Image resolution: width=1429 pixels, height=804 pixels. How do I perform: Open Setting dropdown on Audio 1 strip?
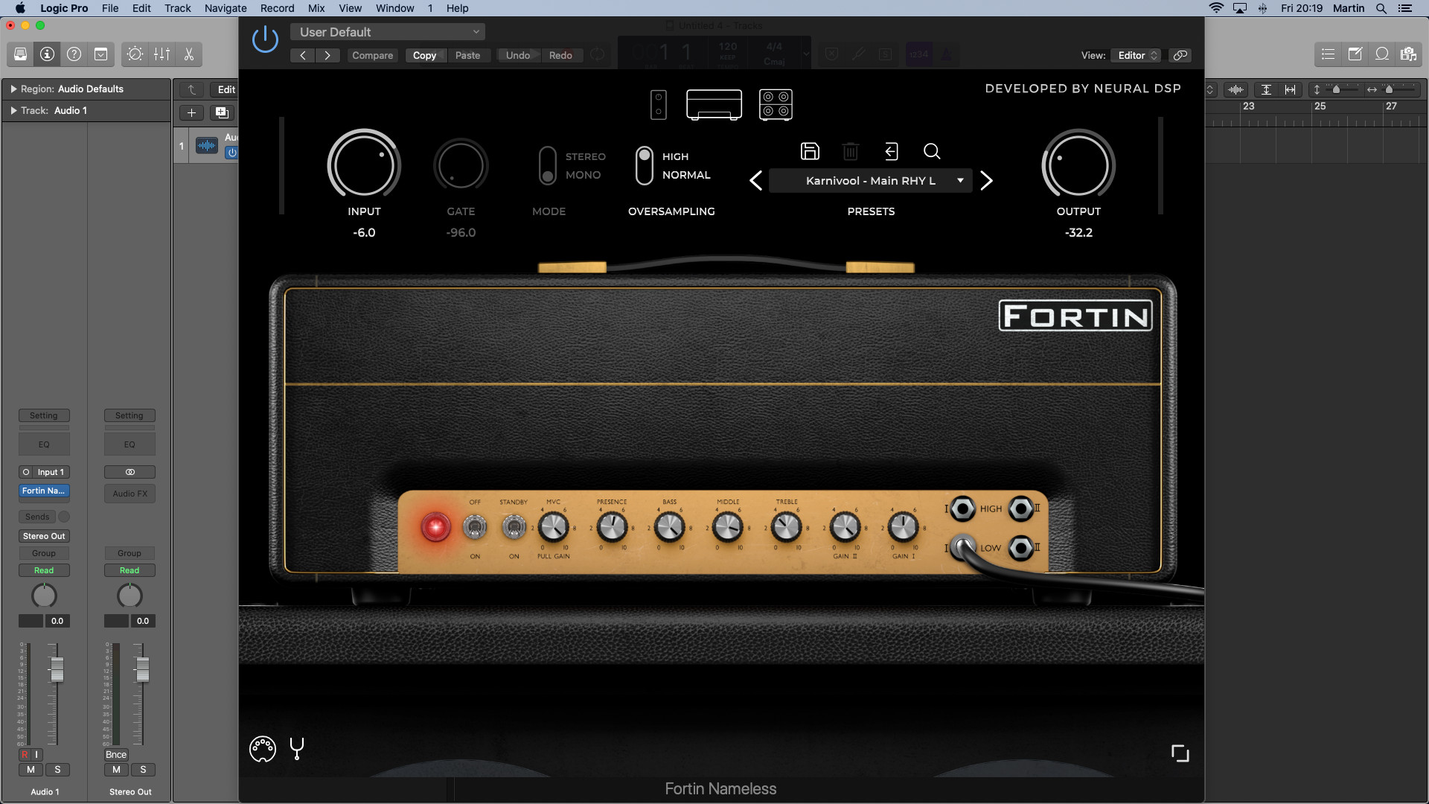tap(44, 415)
